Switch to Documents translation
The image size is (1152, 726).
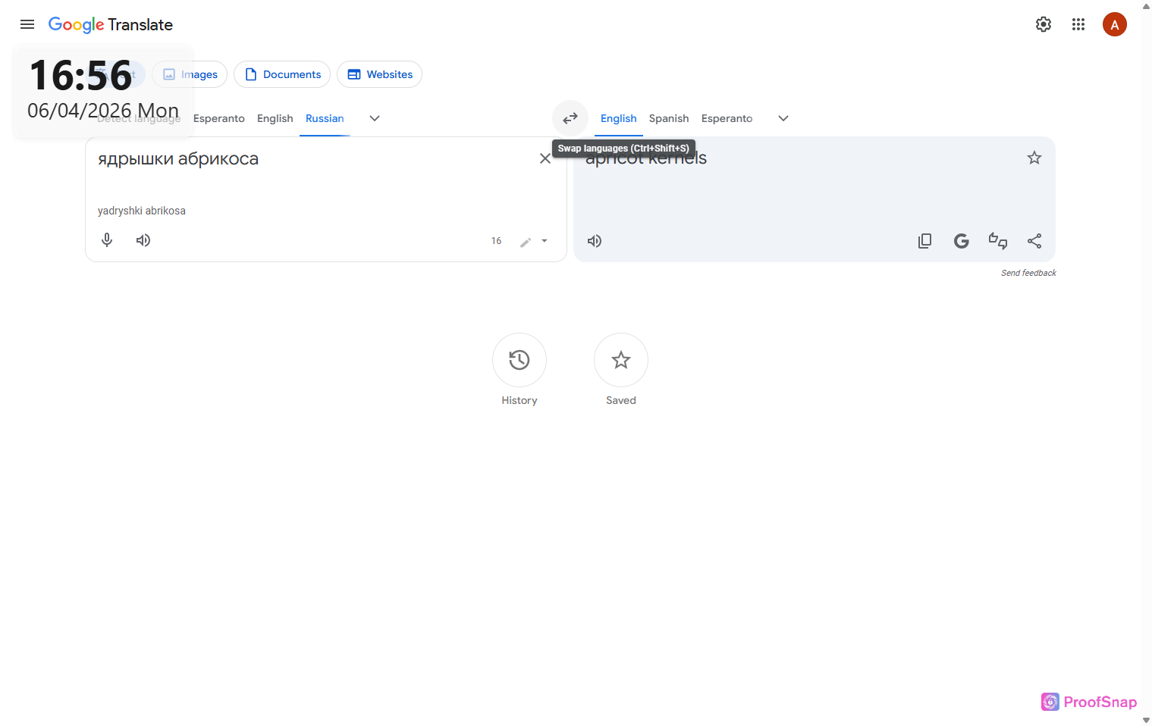[282, 74]
